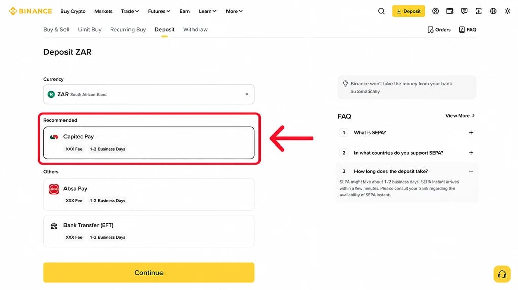This screenshot has height=290, width=518.
Task: Click the Absa Pay logo
Action: [54, 189]
